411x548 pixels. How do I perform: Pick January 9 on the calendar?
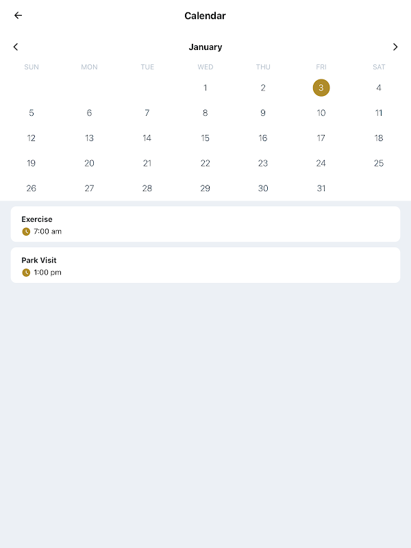coord(263,113)
